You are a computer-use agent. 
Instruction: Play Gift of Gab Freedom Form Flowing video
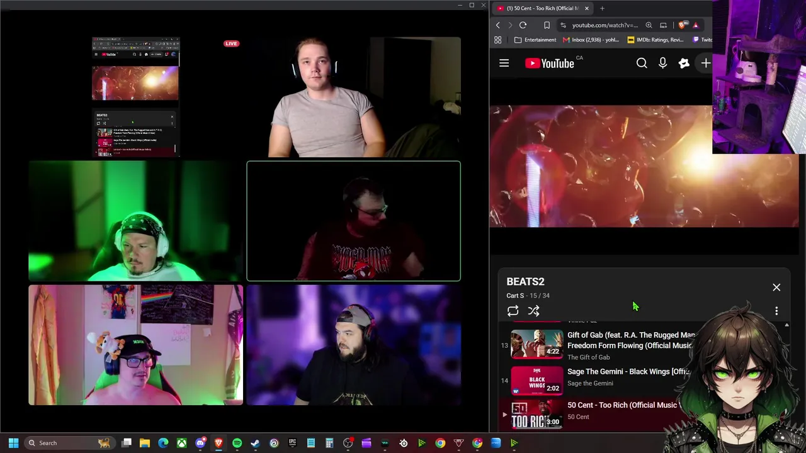(x=631, y=340)
